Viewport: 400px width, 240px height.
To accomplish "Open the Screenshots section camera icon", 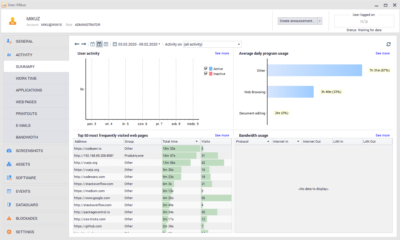I will [9, 151].
